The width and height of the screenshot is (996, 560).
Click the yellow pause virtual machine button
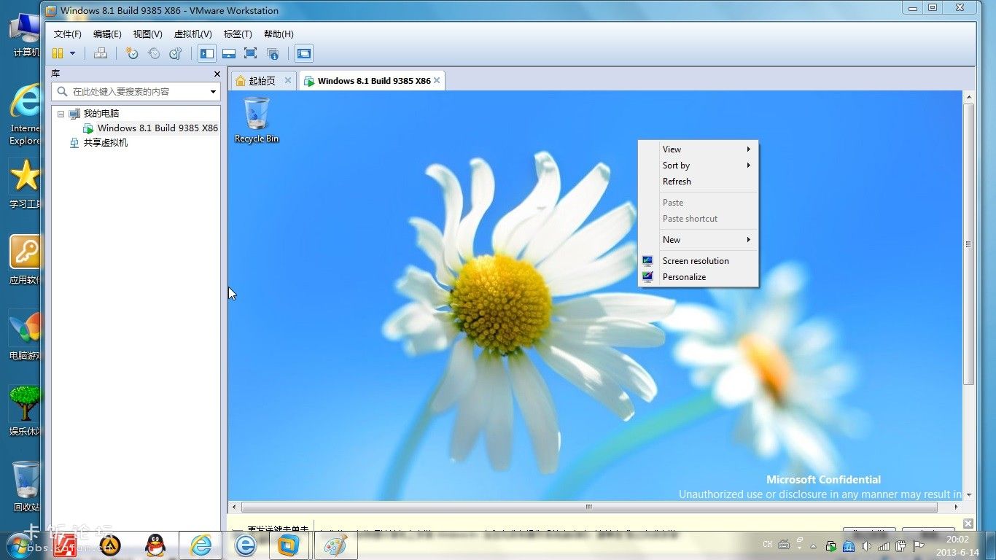tap(58, 53)
